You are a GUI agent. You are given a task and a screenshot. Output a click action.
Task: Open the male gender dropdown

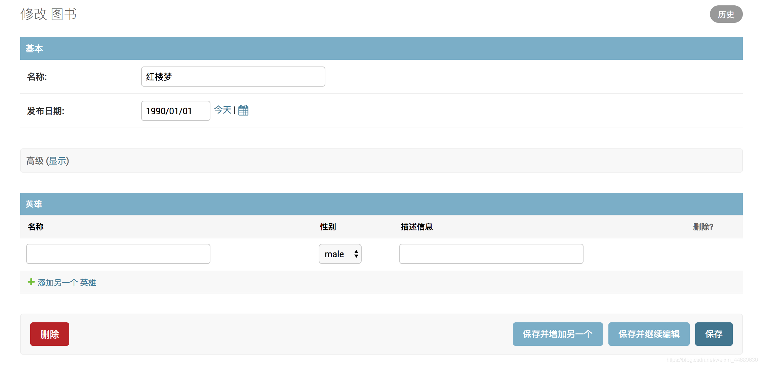[x=340, y=254]
